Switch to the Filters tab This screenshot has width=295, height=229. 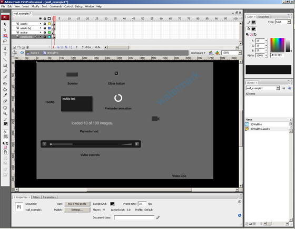click(x=36, y=197)
